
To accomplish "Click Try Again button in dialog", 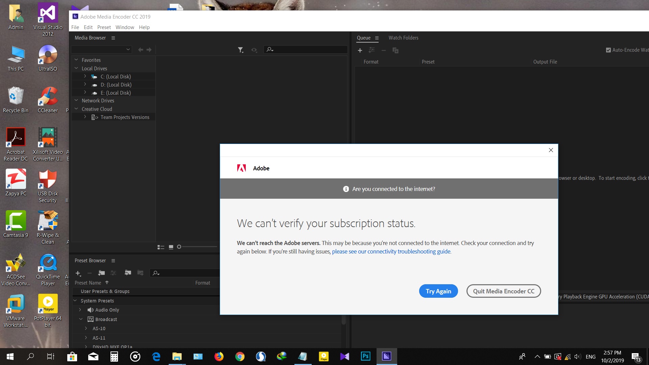I will [x=438, y=291].
